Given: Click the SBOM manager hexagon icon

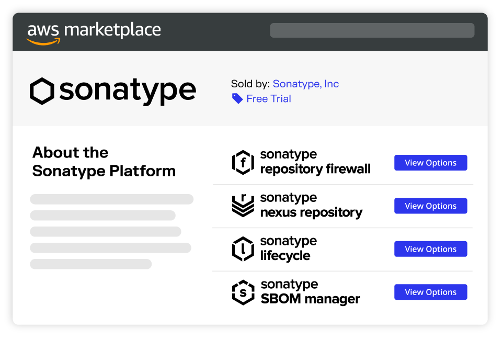Looking at the screenshot, I should point(243,292).
